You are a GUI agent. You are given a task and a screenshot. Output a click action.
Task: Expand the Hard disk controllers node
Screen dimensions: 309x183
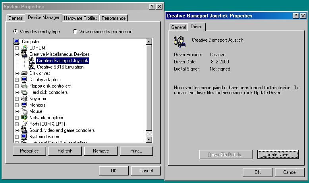[x=17, y=92]
